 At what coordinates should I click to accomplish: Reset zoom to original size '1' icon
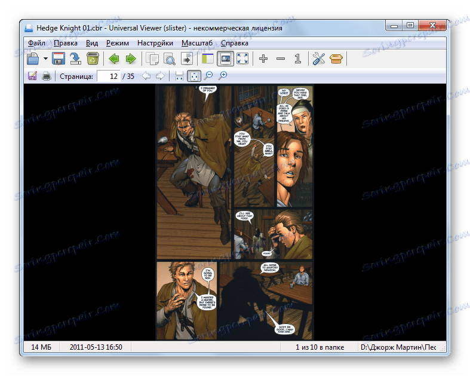click(297, 59)
